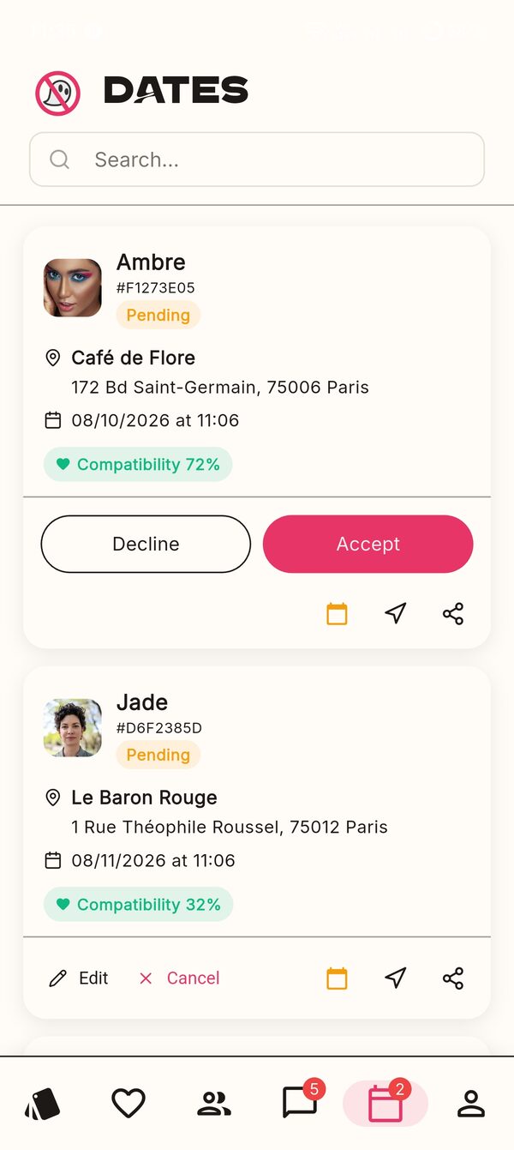View Jade's profile photo
Viewport: 514px width, 1150px height.
point(73,728)
